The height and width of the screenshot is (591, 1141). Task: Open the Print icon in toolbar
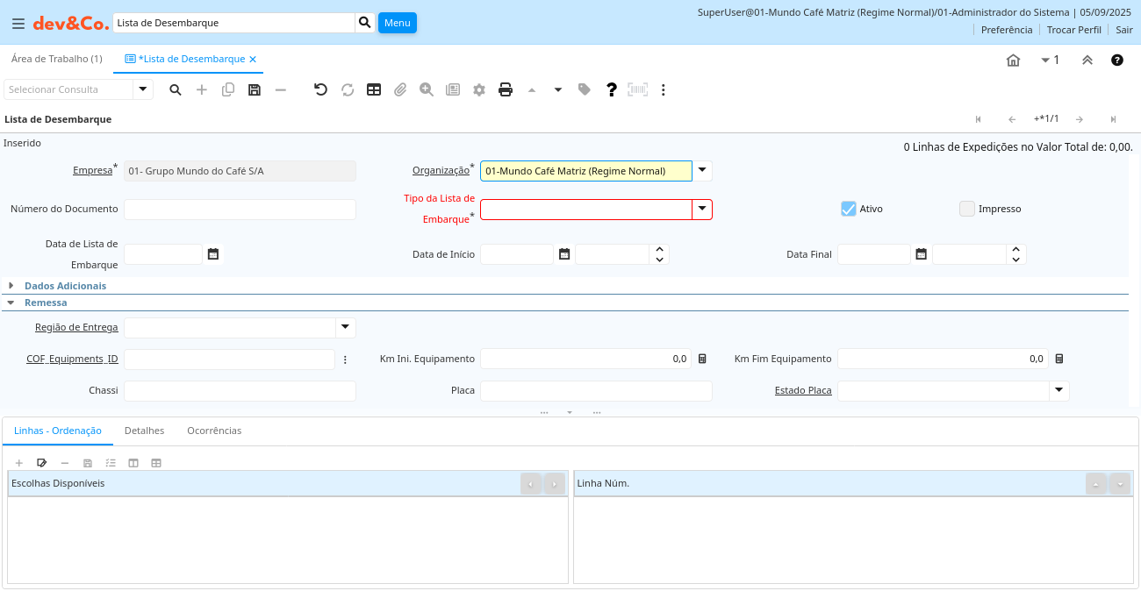click(x=506, y=89)
